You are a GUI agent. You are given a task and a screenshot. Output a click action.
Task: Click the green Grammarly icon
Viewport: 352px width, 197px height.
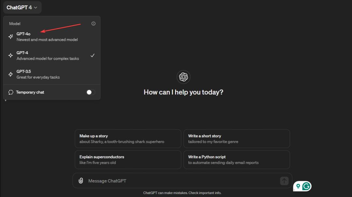pyautogui.click(x=306, y=186)
